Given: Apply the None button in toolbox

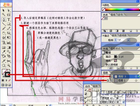Looking at the screenshot, I should point(9,80).
